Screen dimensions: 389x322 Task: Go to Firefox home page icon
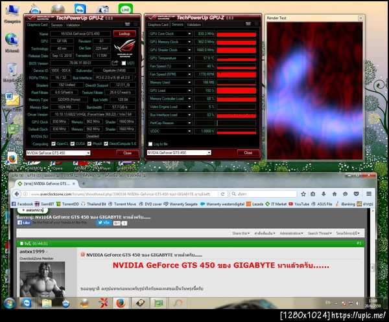[335, 194]
